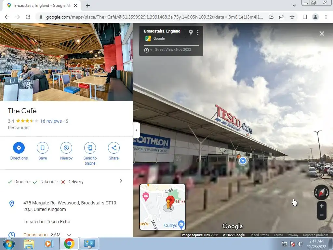Go back in browser

[7, 17]
